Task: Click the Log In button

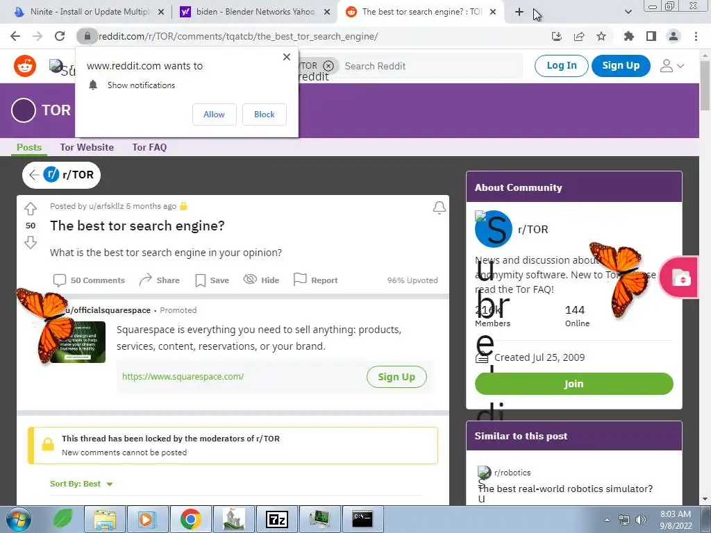Action: [x=561, y=66]
